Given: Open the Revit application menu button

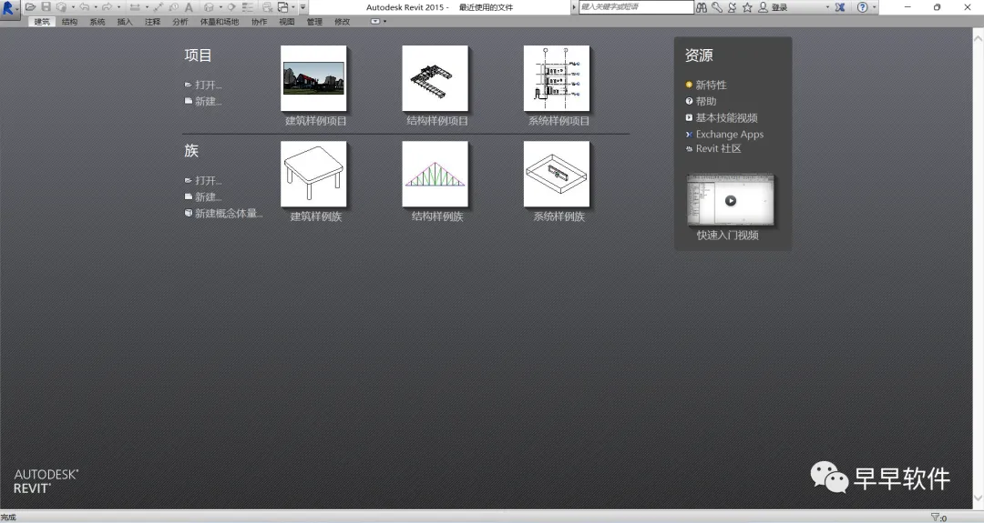Looking at the screenshot, I should click(8, 9).
